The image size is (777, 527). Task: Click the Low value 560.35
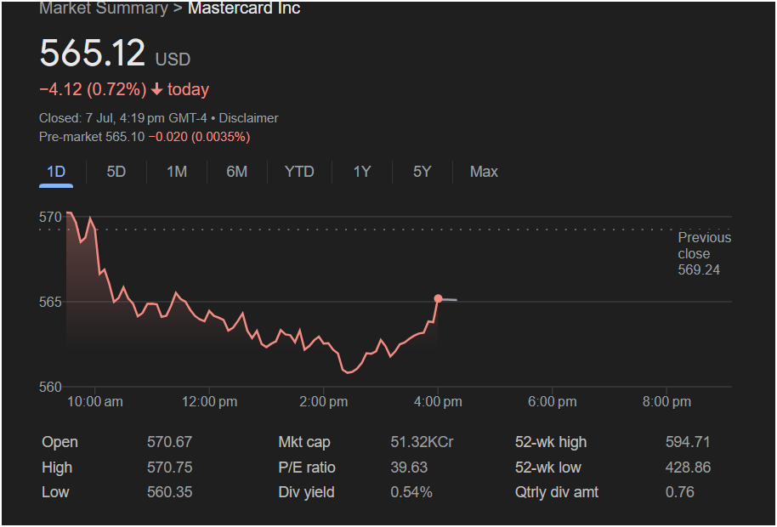point(169,492)
